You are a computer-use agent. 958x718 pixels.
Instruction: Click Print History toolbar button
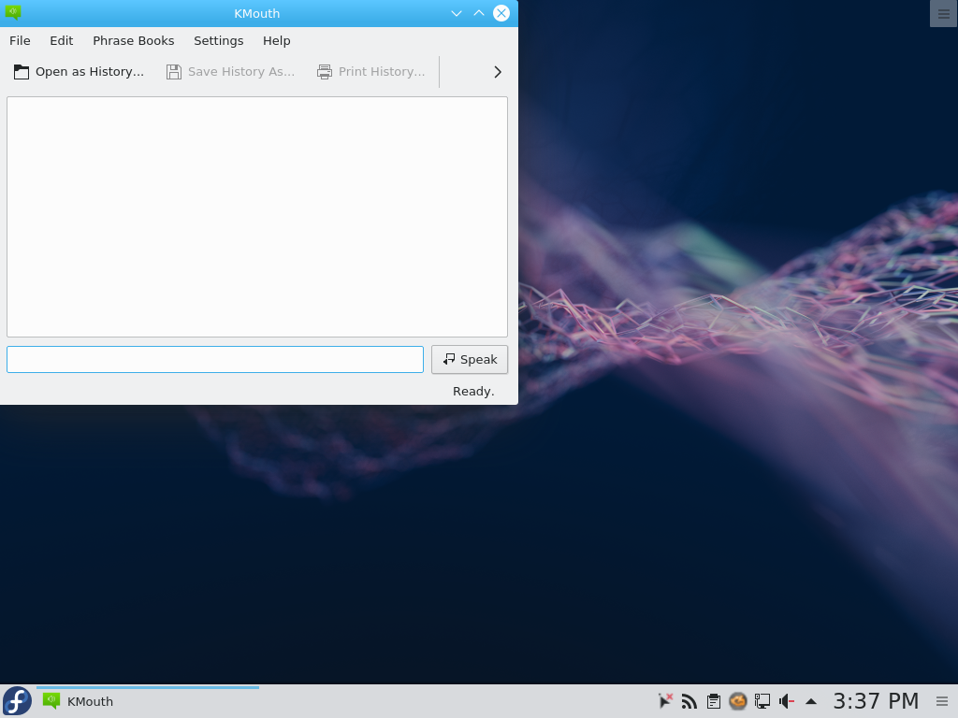tap(370, 72)
